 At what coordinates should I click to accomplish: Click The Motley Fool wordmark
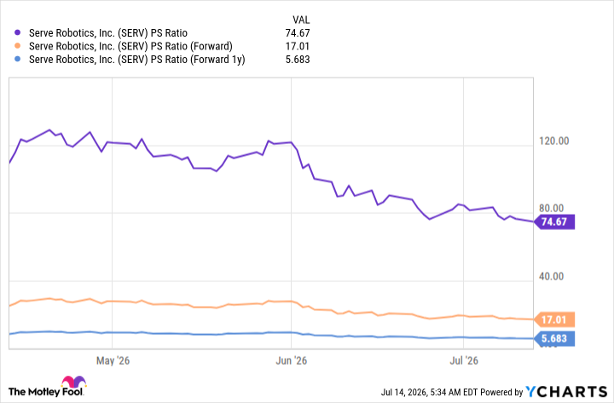click(45, 392)
